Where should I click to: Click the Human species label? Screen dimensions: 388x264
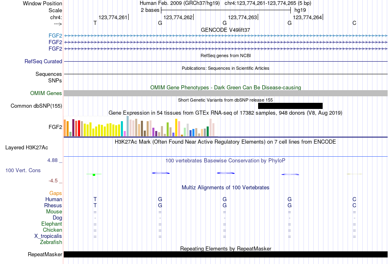click(x=54, y=199)
